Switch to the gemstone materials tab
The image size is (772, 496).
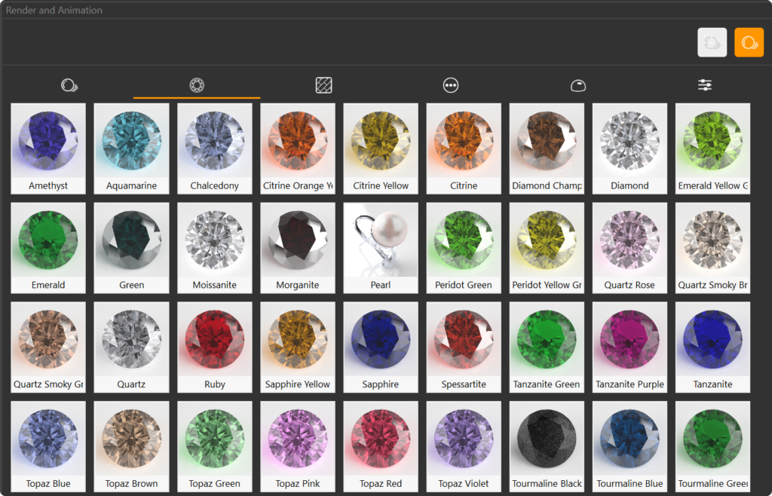coord(197,85)
